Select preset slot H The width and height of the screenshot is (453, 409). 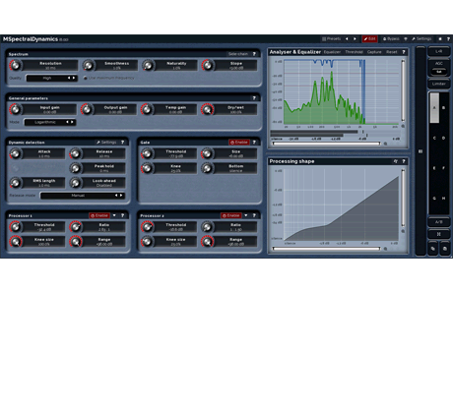443,199
